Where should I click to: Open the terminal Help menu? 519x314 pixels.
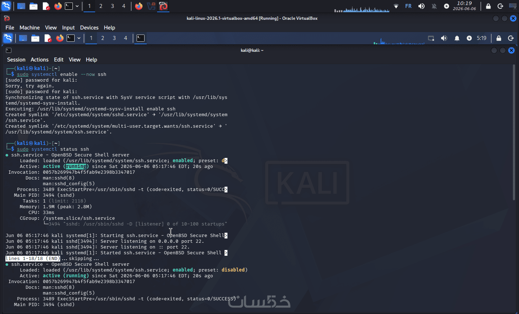pyautogui.click(x=92, y=60)
